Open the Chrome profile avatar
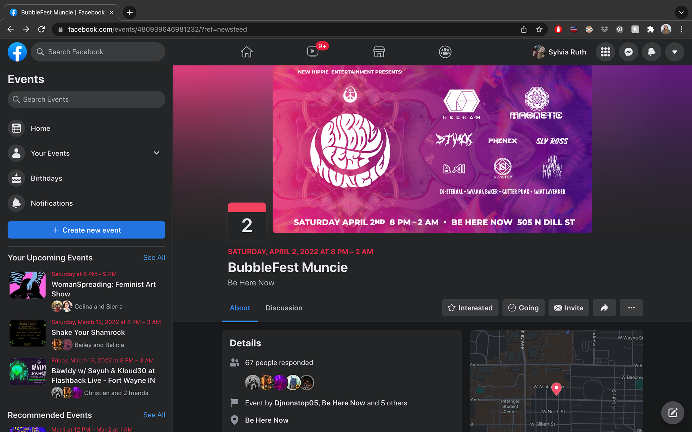This screenshot has height=432, width=692. [x=666, y=29]
